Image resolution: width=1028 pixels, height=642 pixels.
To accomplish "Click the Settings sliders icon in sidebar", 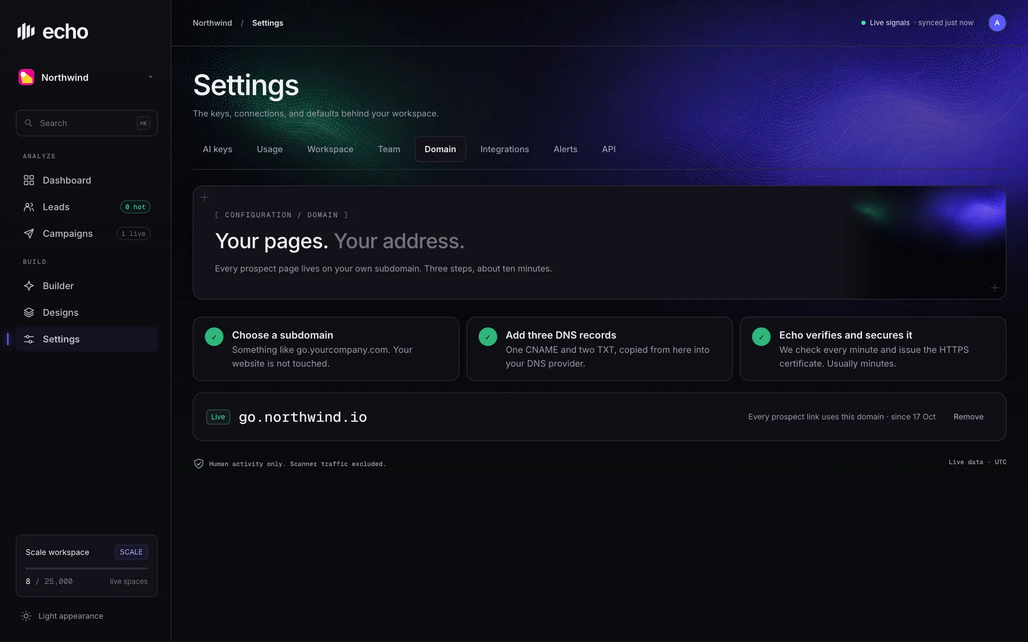I will pos(29,339).
